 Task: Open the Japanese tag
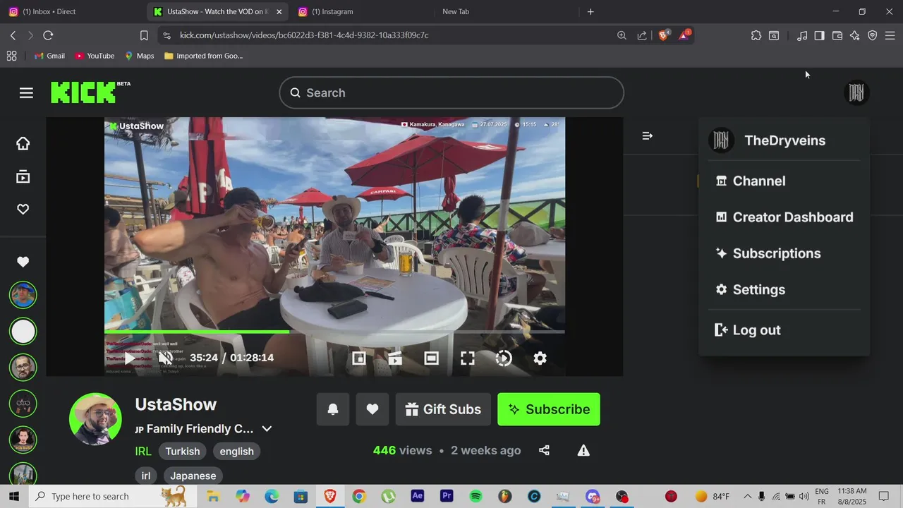pos(193,476)
